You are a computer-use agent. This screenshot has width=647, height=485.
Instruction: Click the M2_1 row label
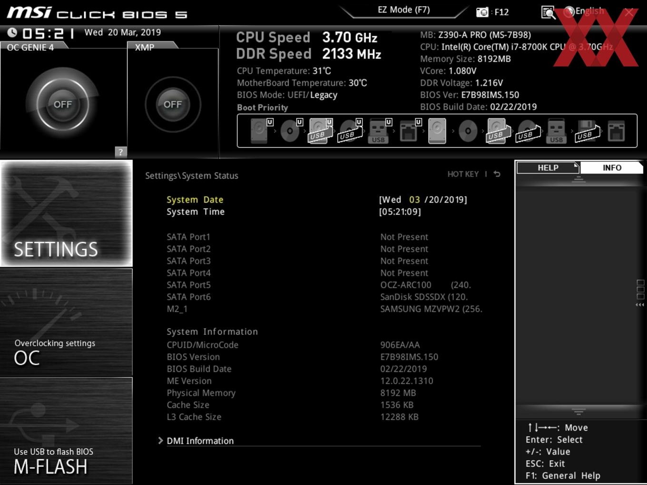tap(177, 309)
